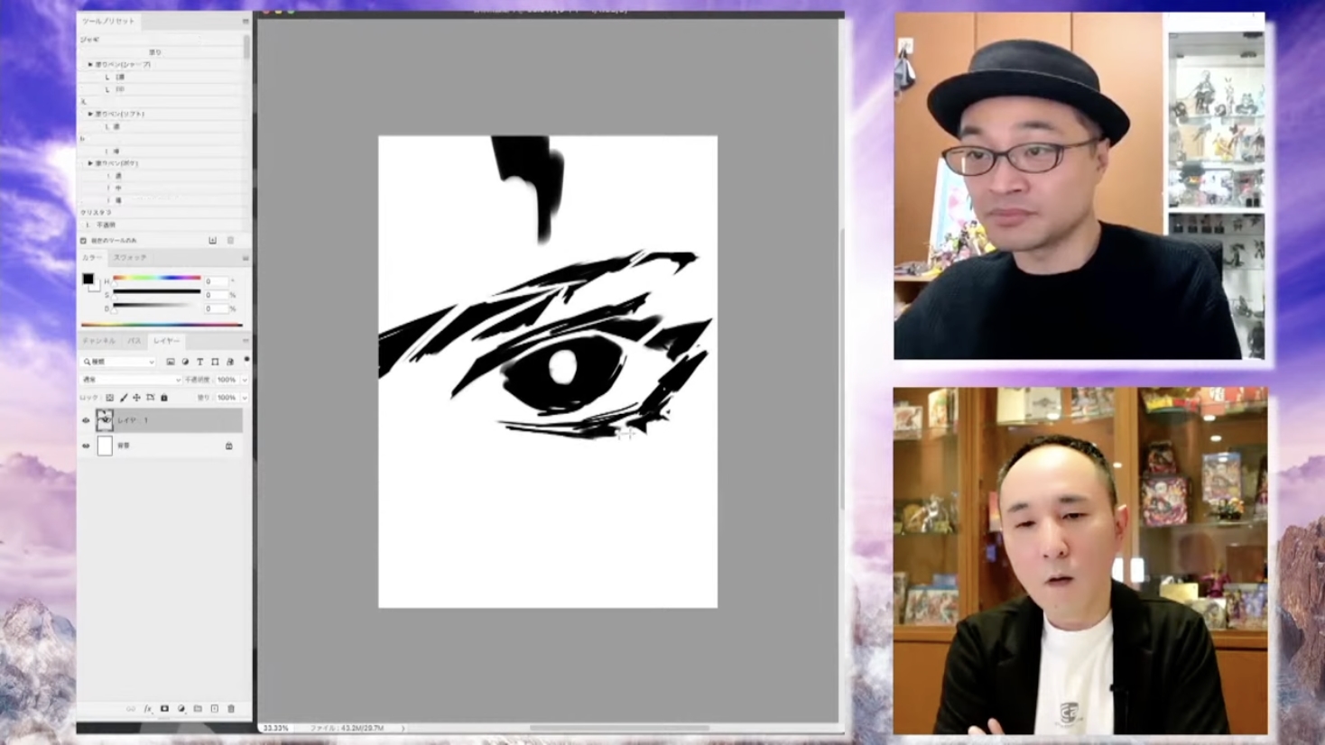This screenshot has width=1325, height=745.
Task: Select the ツールプリセット tab
Action: 108,21
